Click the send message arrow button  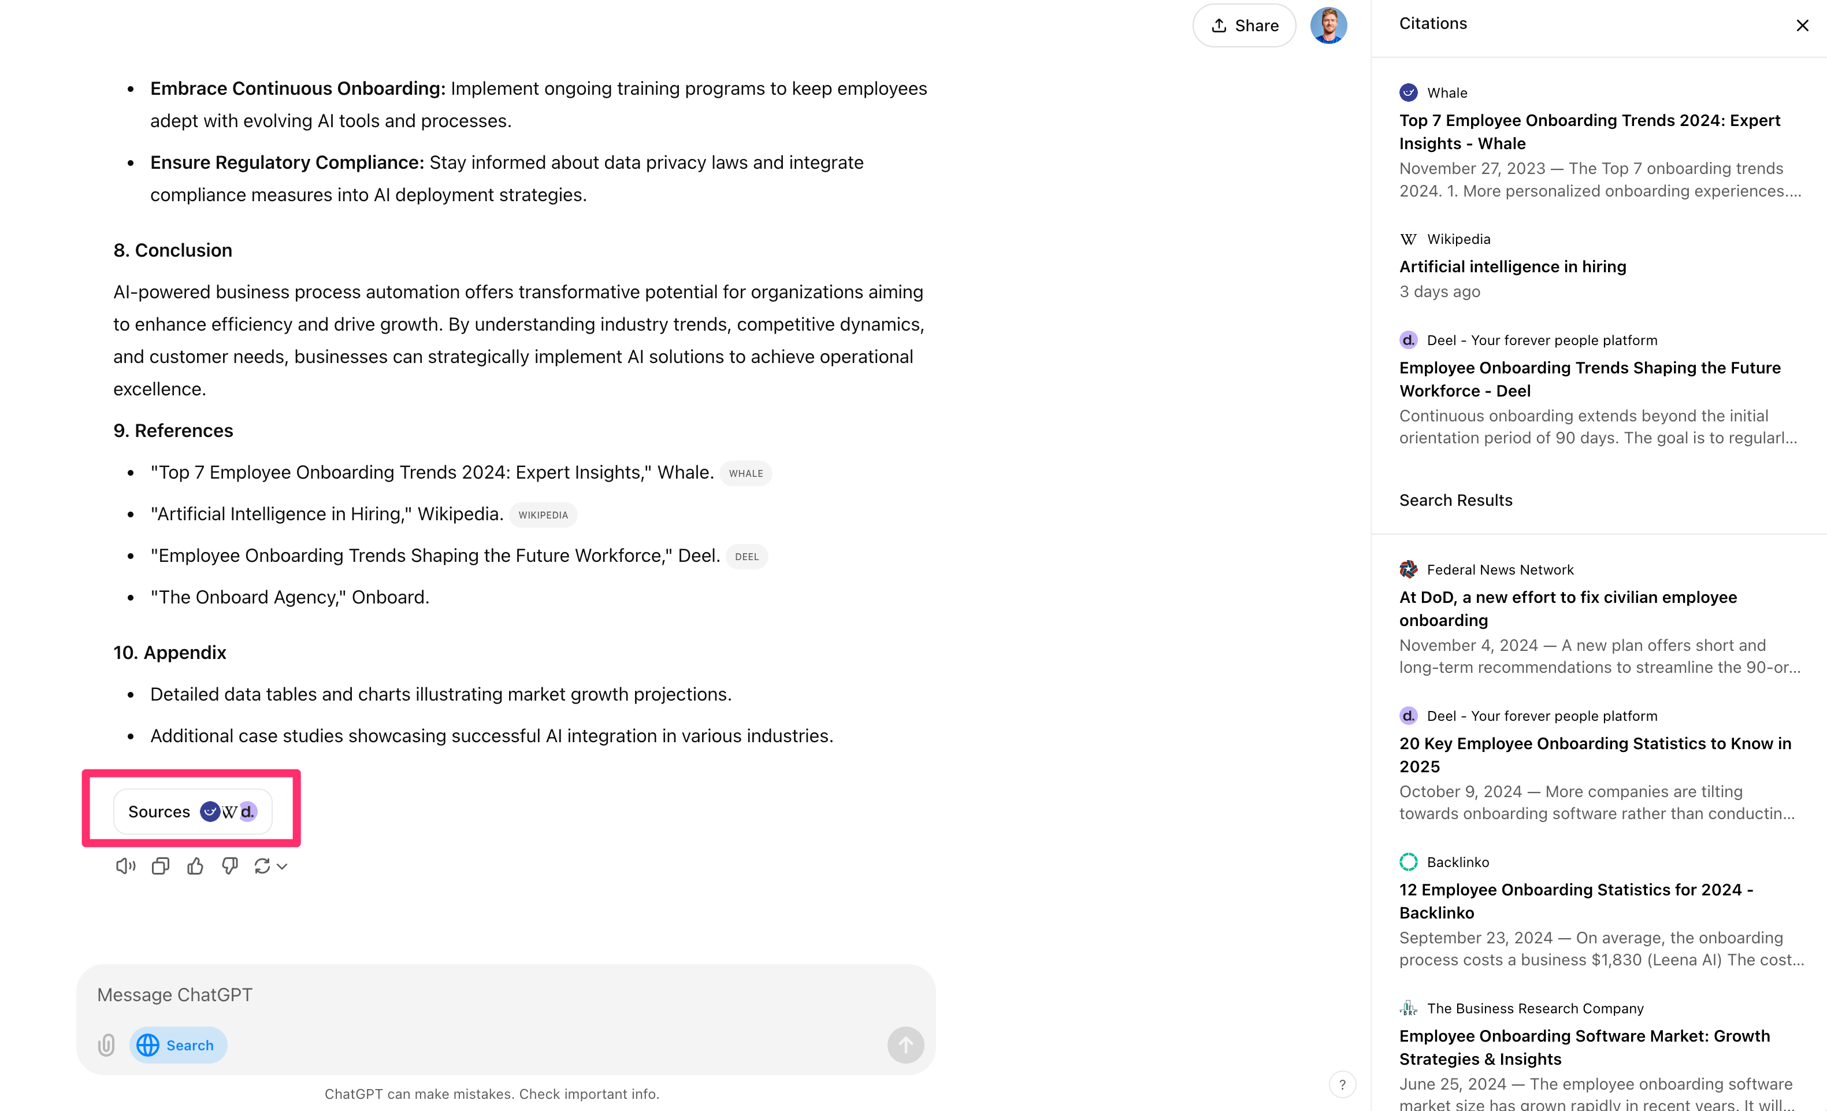[905, 1045]
